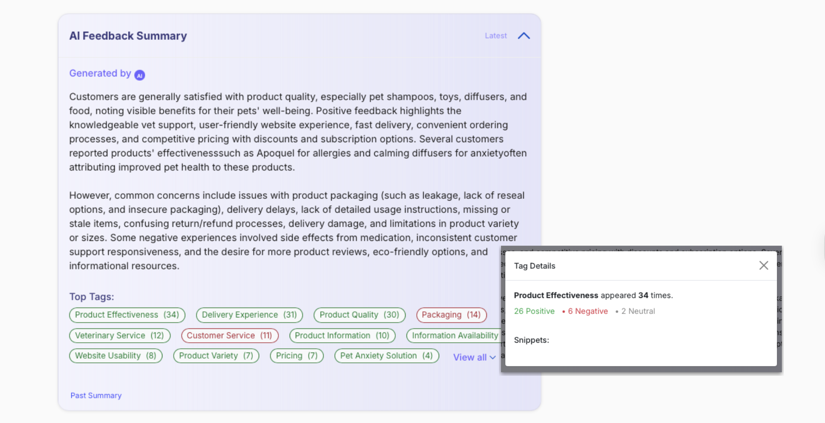Select the Latest summary label
The height and width of the screenshot is (423, 825).
(495, 36)
